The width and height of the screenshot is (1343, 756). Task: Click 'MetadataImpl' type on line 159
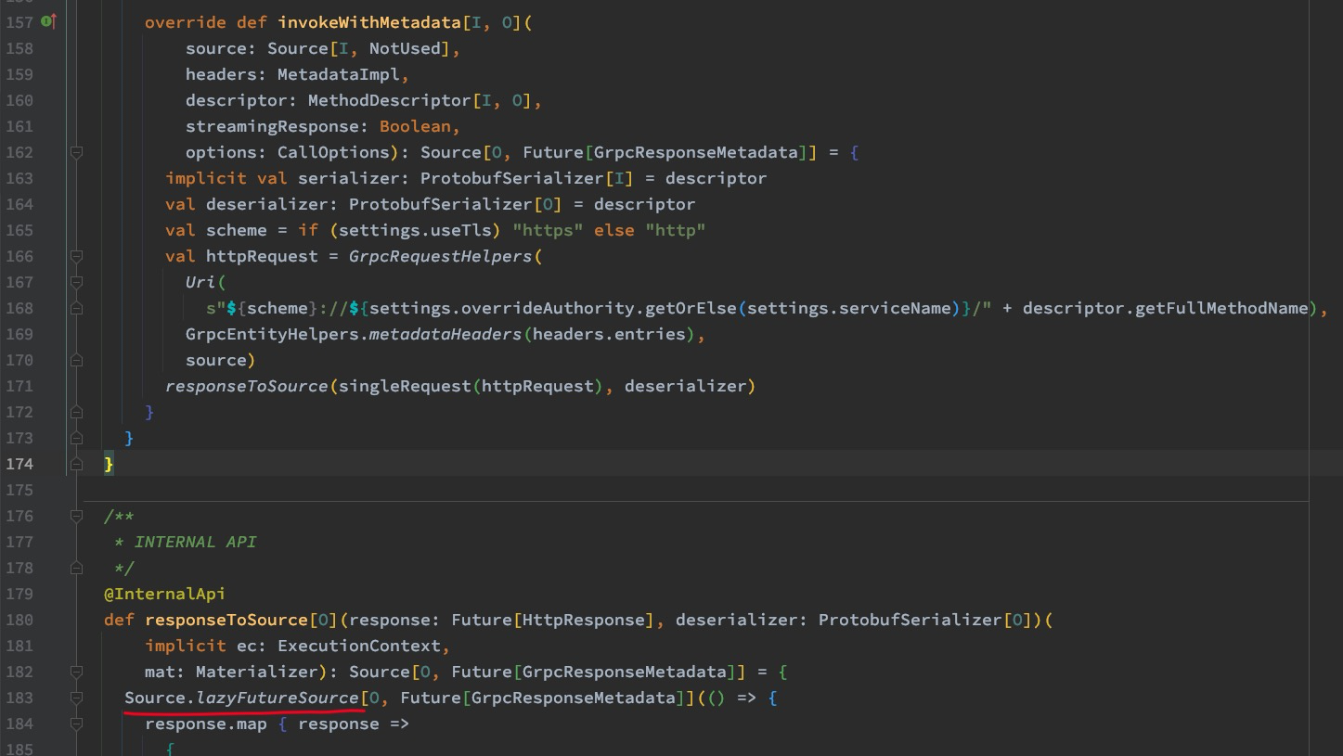click(339, 74)
